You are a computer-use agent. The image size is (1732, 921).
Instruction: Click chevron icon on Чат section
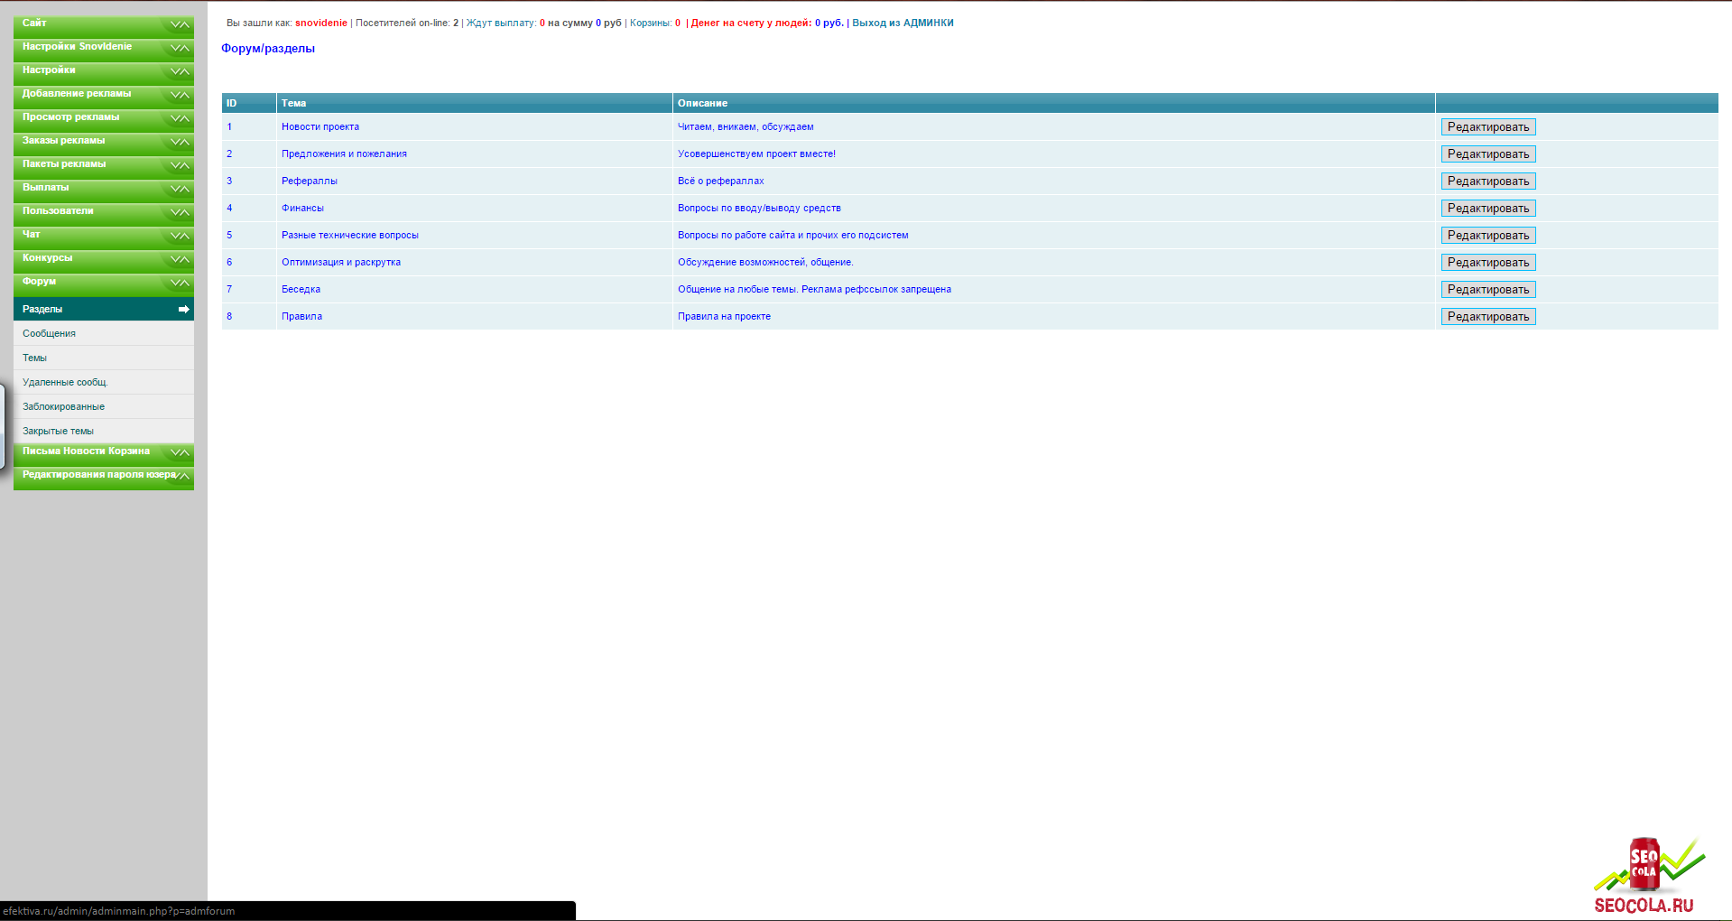(180, 236)
